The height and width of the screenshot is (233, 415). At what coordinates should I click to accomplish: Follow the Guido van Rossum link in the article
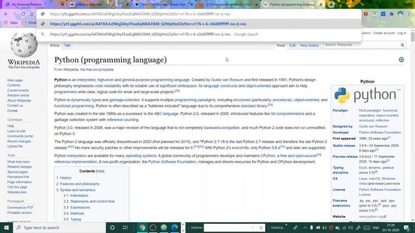point(227,80)
